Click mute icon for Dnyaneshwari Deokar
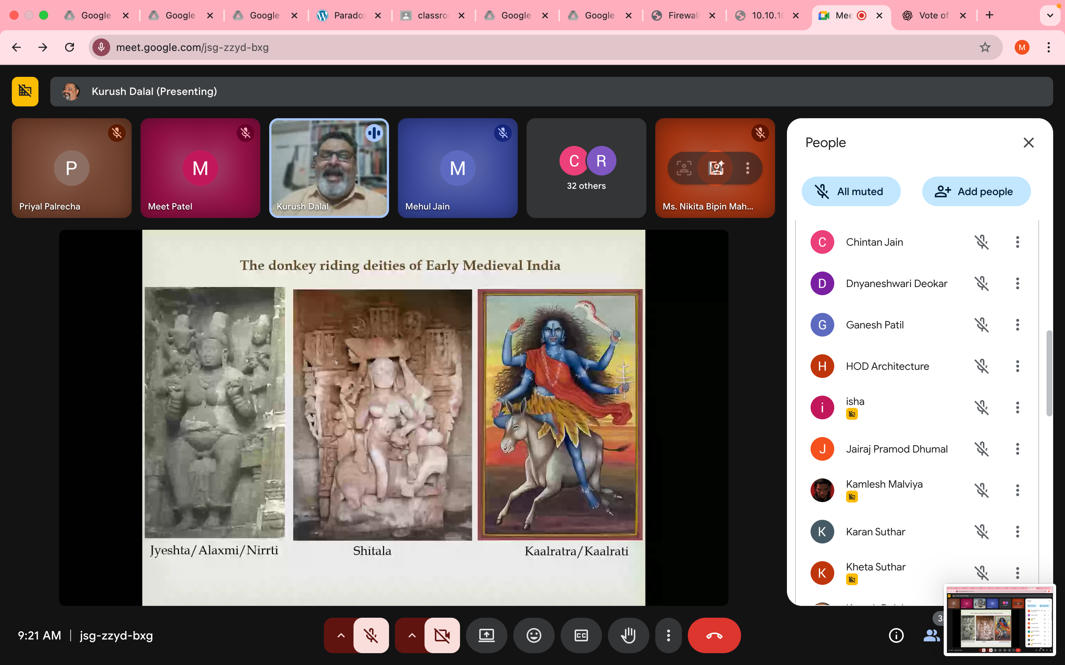The width and height of the screenshot is (1065, 665). click(981, 283)
